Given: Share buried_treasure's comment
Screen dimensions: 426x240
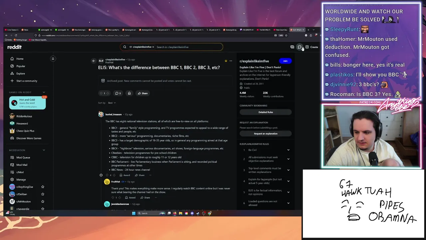Looking at the screenshot, I should tap(140, 175).
